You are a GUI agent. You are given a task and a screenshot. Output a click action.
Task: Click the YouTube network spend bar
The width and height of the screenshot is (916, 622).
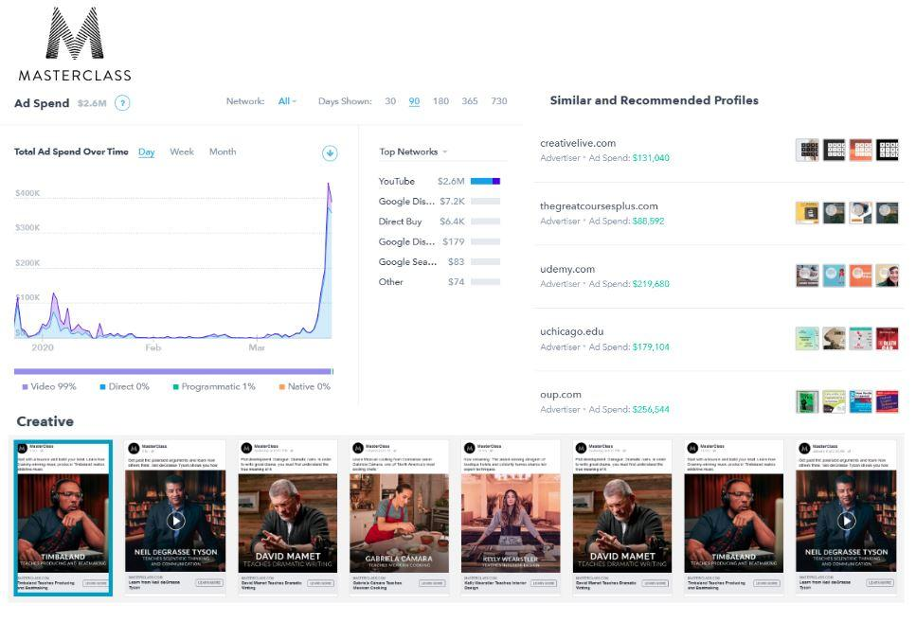click(485, 181)
